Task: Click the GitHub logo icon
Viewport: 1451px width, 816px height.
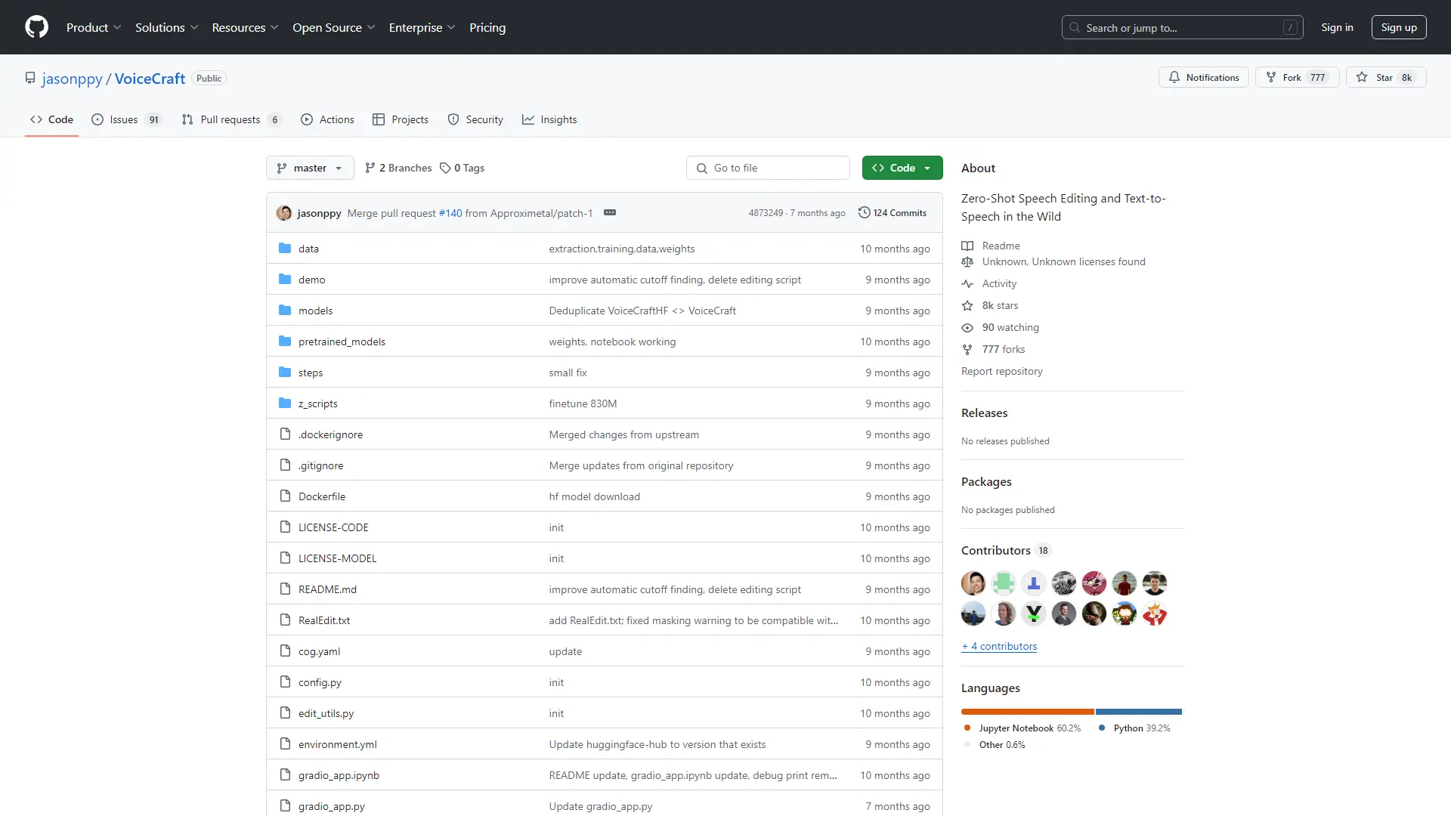Action: pos(36,27)
